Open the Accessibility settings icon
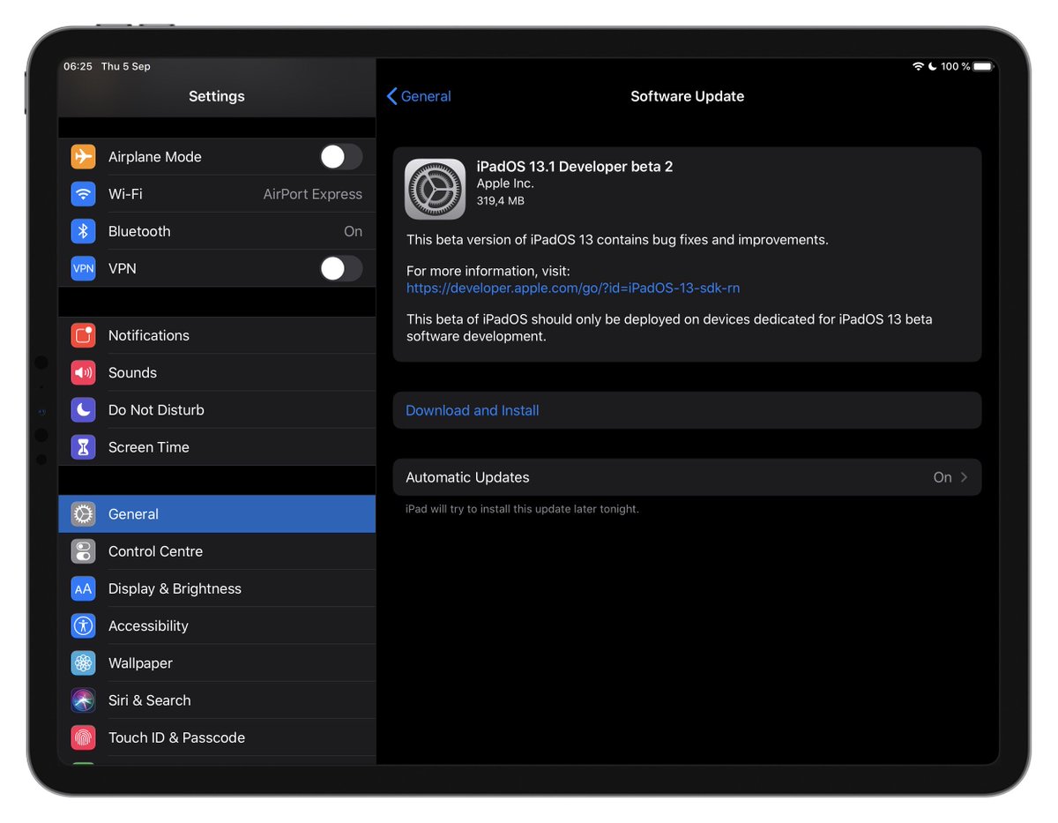 click(82, 625)
